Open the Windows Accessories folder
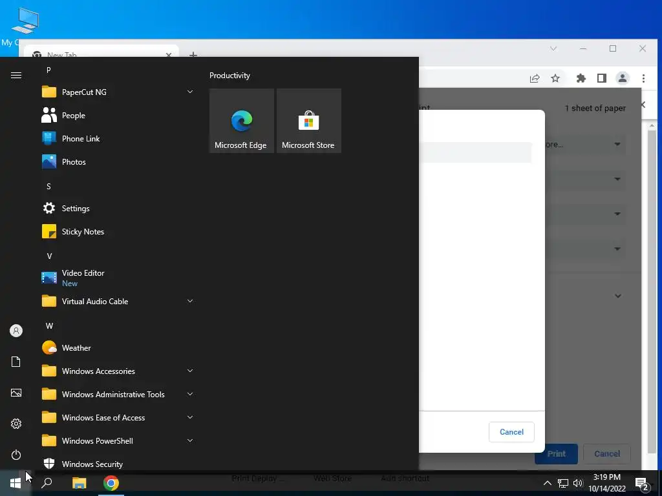 click(x=118, y=371)
